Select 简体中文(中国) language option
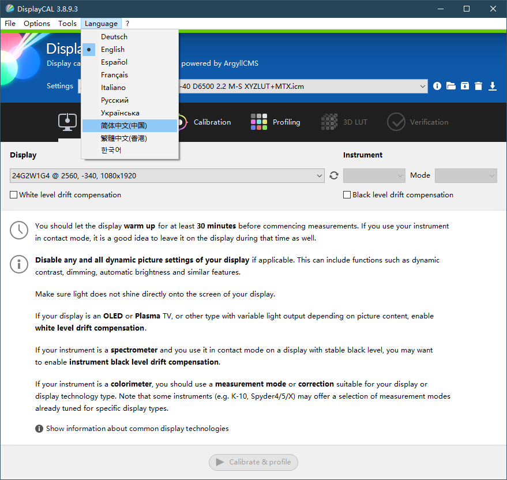The height and width of the screenshot is (480, 507). 130,126
